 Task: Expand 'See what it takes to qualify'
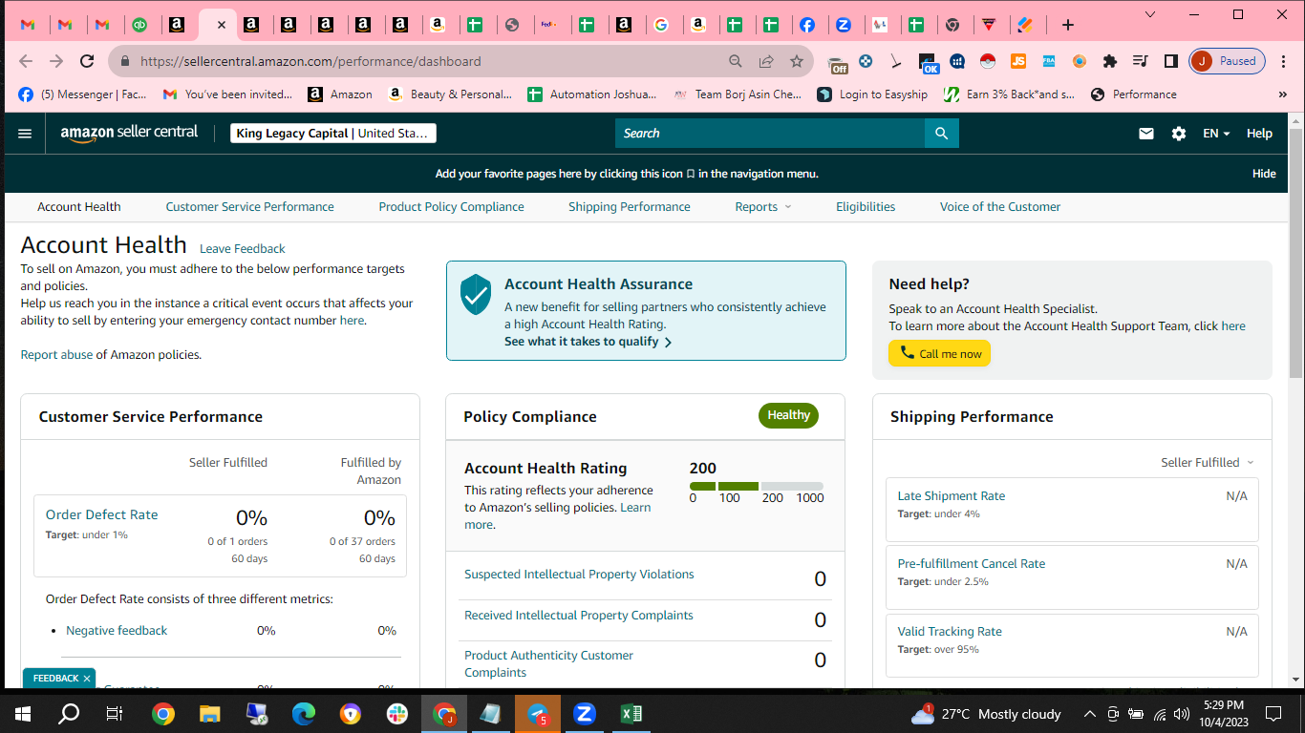[588, 342]
